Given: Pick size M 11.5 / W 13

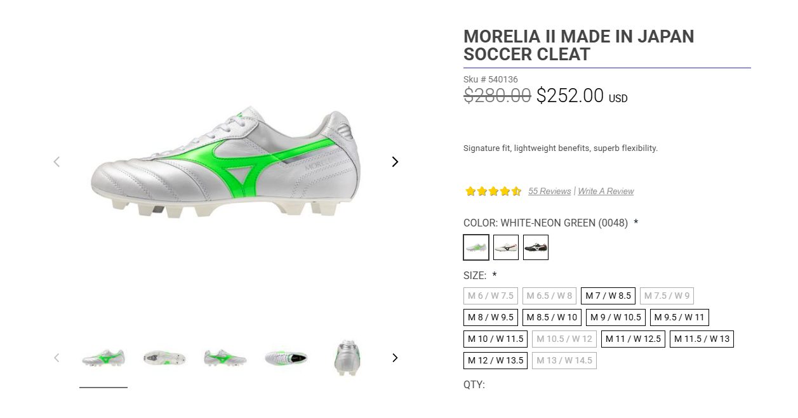Looking at the screenshot, I should coord(702,339).
